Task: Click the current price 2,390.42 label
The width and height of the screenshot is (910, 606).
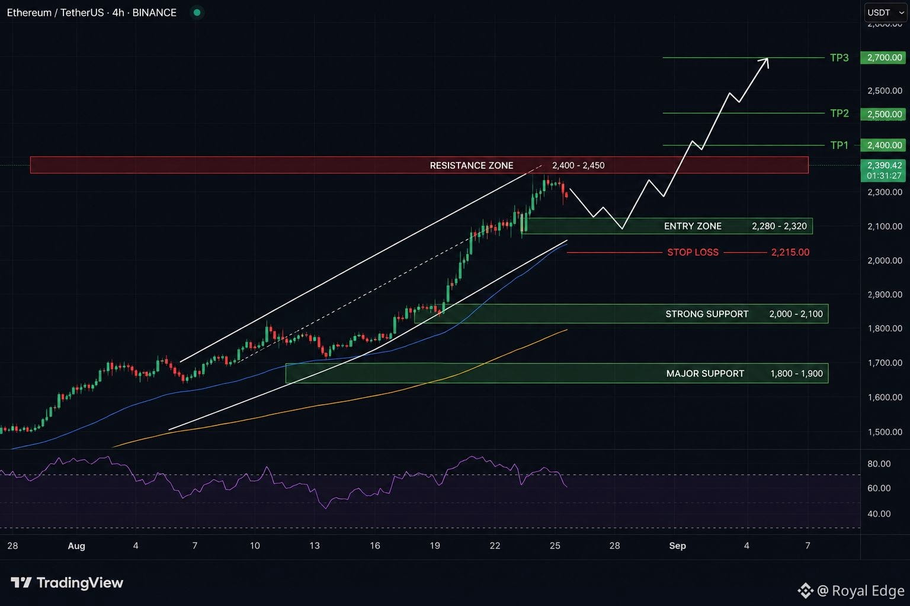Action: point(884,165)
